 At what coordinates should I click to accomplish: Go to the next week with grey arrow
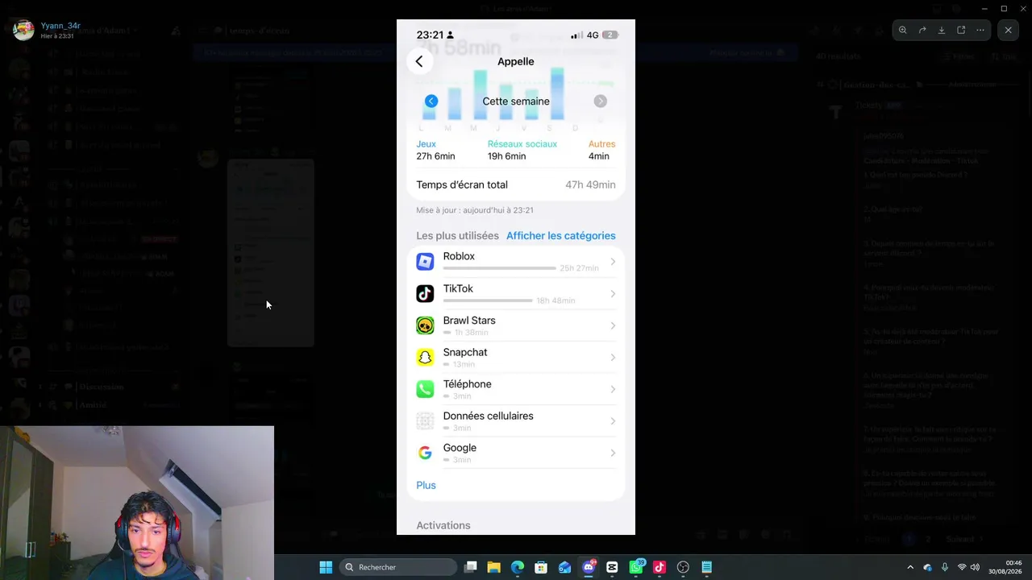601,101
